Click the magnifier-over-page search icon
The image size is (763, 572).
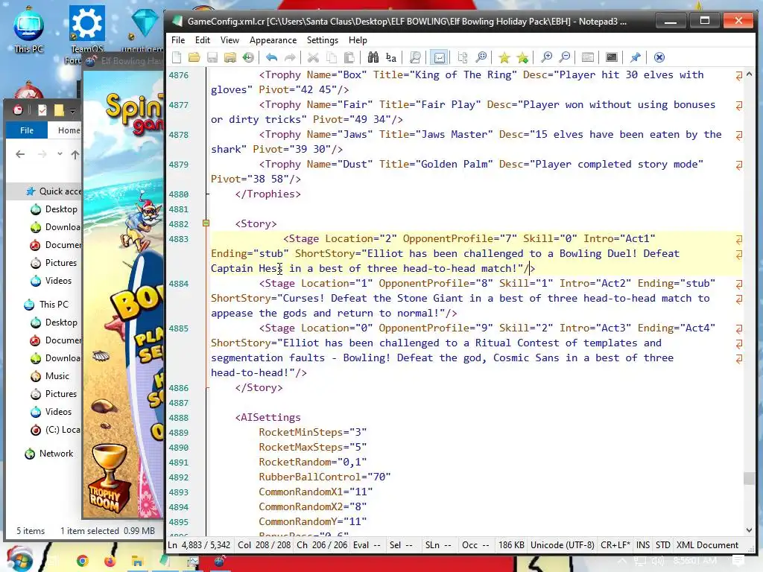pos(415,57)
